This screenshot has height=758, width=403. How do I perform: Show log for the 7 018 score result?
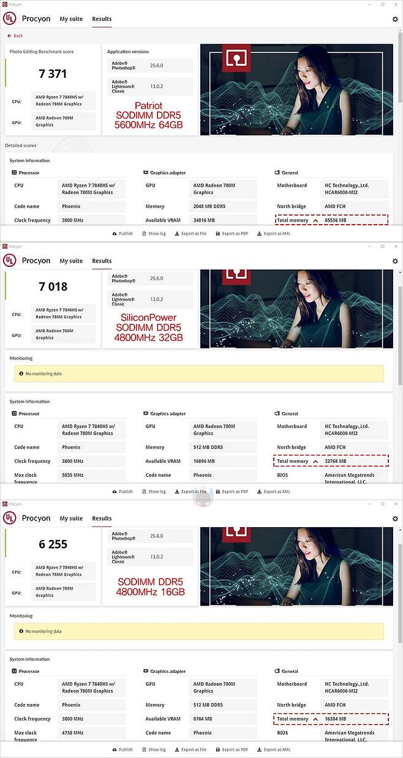pos(154,492)
